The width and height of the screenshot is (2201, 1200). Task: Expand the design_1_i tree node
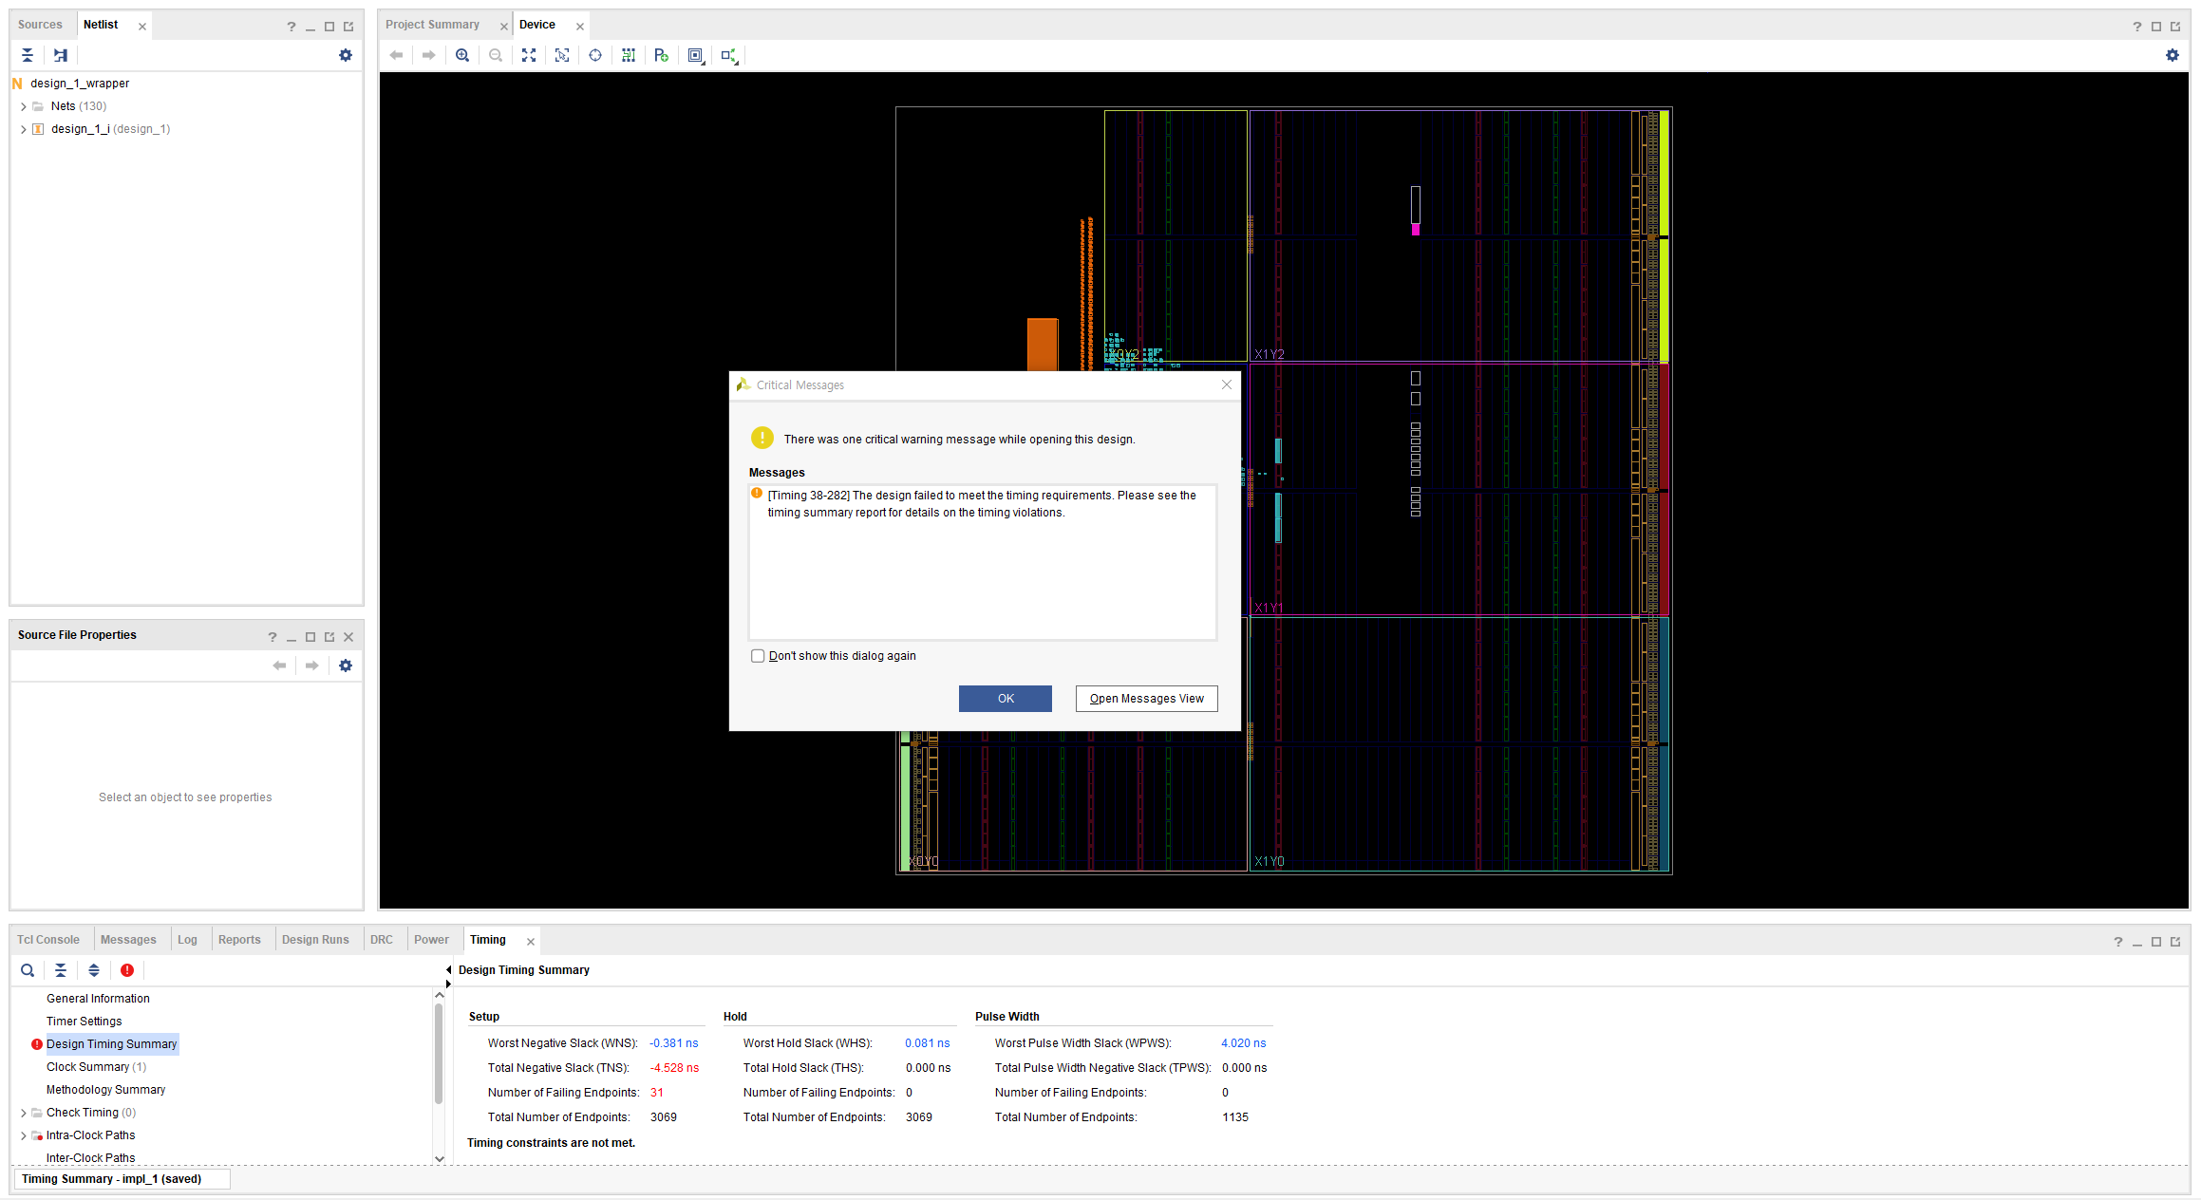click(x=24, y=129)
